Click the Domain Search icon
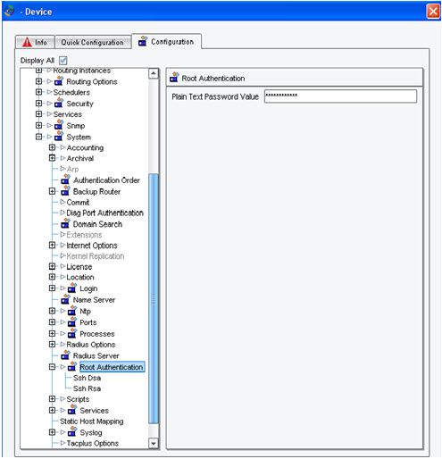This screenshot has width=442, height=459. [65, 223]
